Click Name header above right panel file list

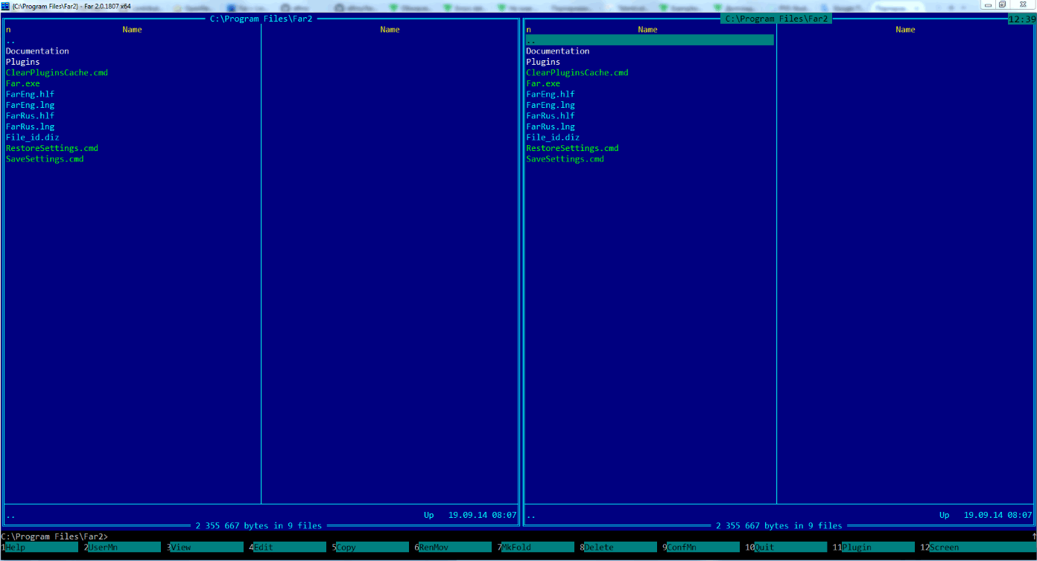[647, 30]
